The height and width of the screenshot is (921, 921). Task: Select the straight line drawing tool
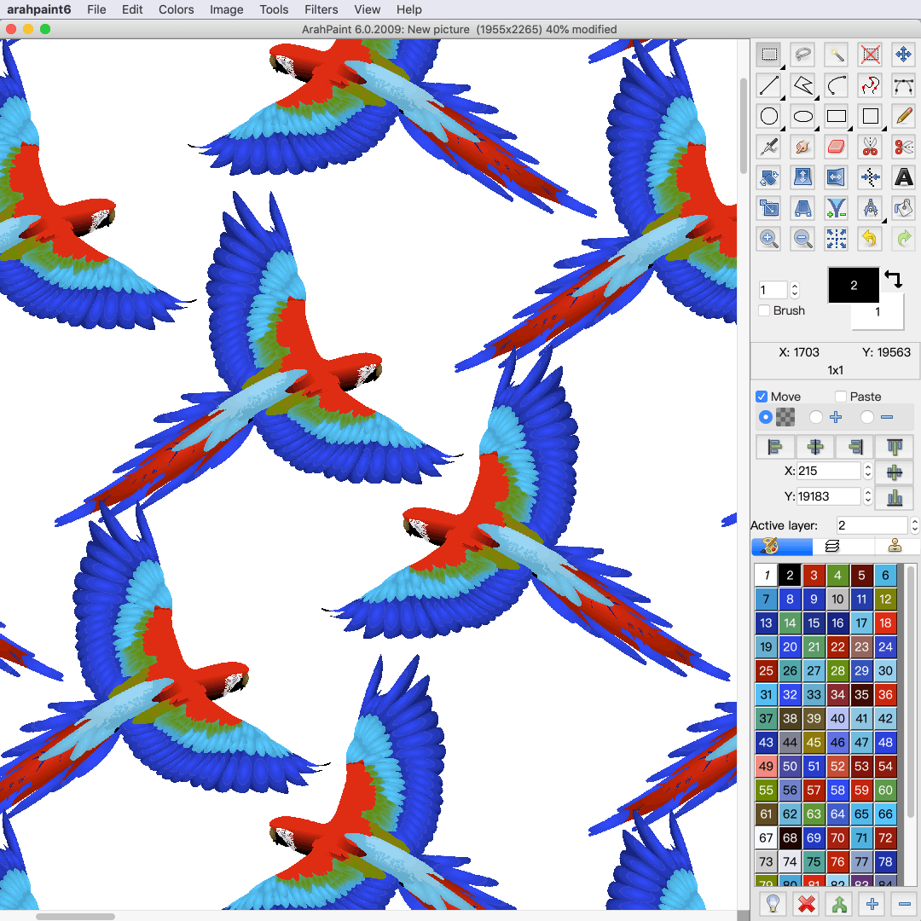[769, 85]
